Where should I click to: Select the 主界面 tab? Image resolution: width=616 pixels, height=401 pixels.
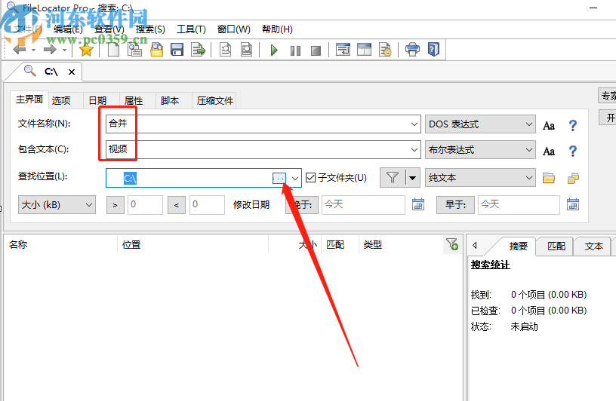point(29,99)
